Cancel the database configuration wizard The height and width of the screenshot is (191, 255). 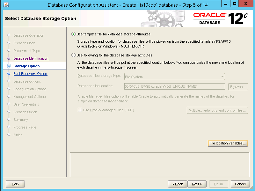point(240,184)
